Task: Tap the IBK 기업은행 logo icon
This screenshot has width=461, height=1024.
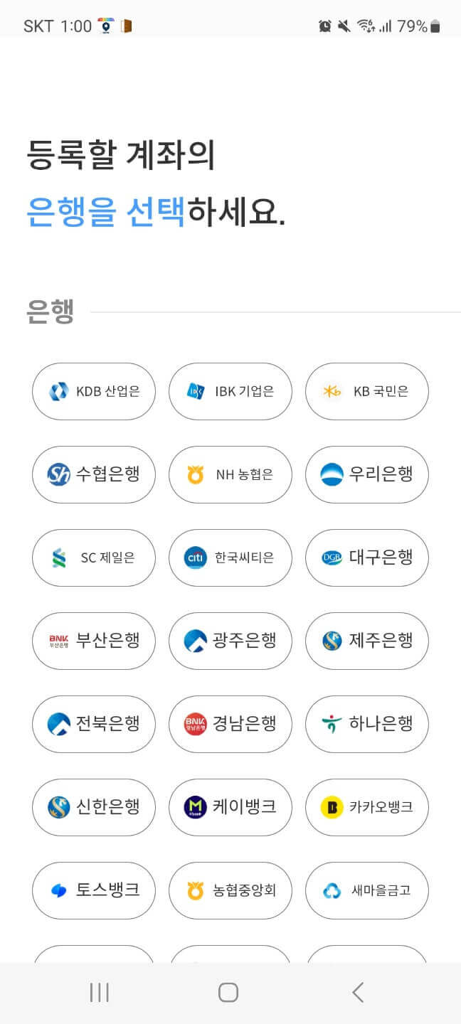Action: coord(193,391)
